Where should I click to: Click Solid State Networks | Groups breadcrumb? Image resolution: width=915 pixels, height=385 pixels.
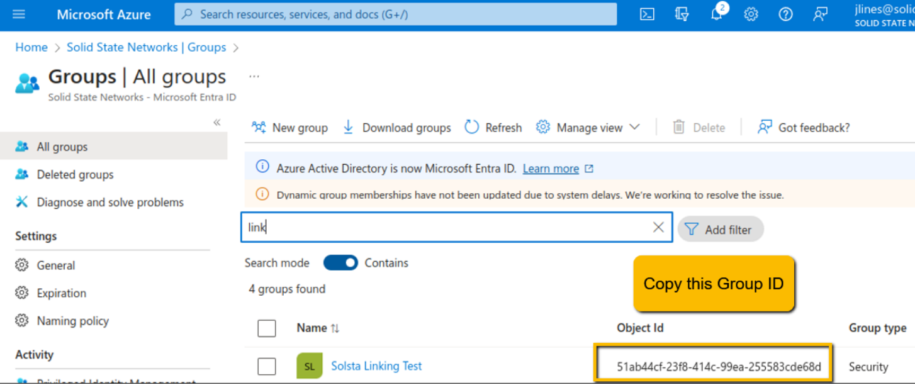point(146,47)
